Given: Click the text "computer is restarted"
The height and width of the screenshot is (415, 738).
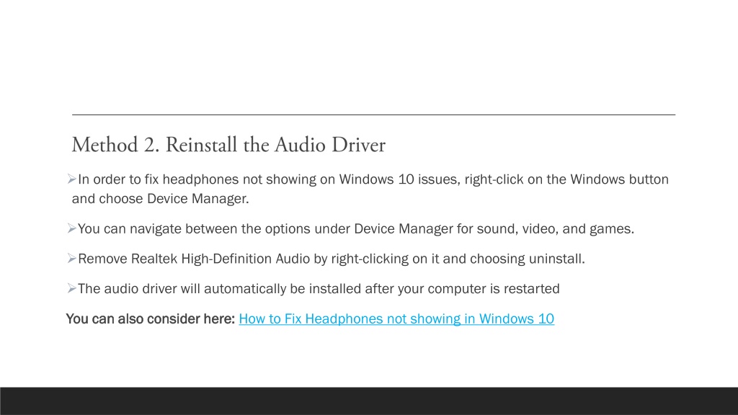Looking at the screenshot, I should pyautogui.click(x=493, y=288).
